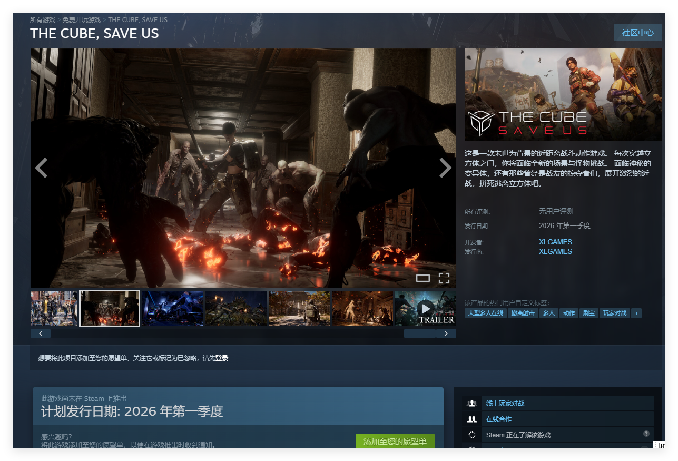Advance to next screenshot with right arrow
The image size is (678, 461).
coord(445,168)
